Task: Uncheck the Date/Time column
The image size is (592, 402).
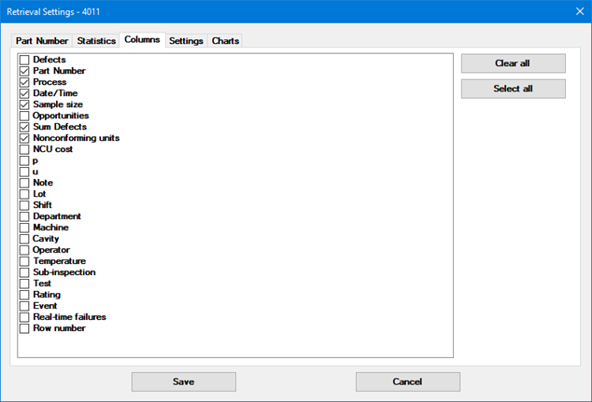Action: click(x=24, y=93)
